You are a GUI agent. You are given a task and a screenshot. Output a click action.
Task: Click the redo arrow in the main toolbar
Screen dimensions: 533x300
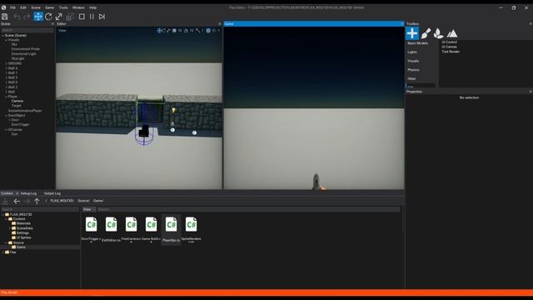point(27,17)
